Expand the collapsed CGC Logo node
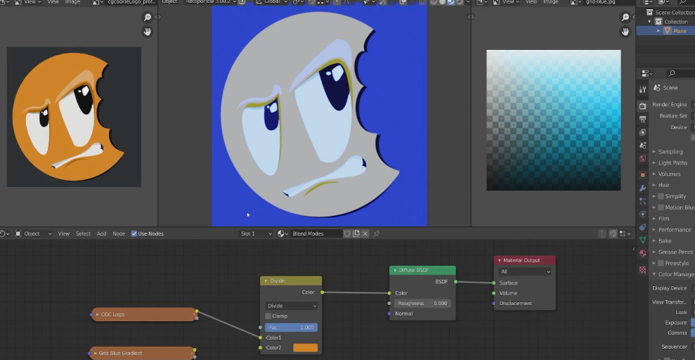This screenshot has width=695, height=360. pyautogui.click(x=96, y=314)
